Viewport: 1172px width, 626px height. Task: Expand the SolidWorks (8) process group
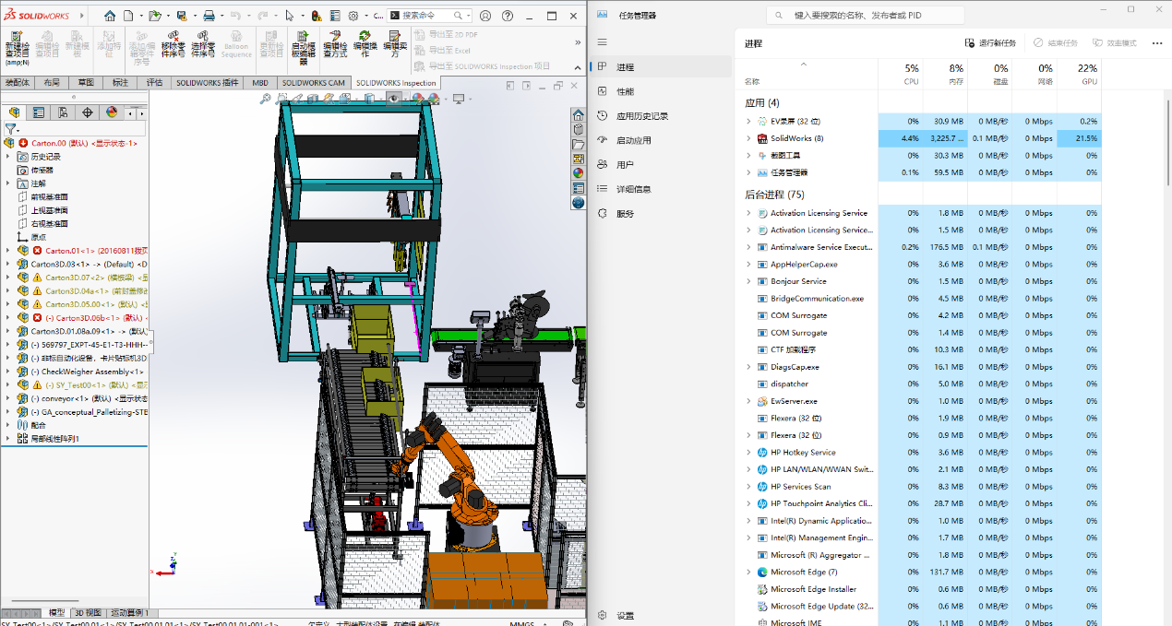point(748,138)
